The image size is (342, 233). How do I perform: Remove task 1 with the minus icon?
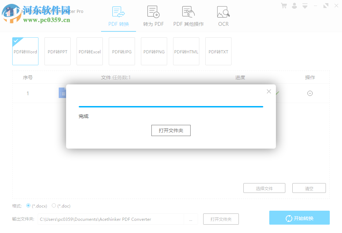(310, 93)
